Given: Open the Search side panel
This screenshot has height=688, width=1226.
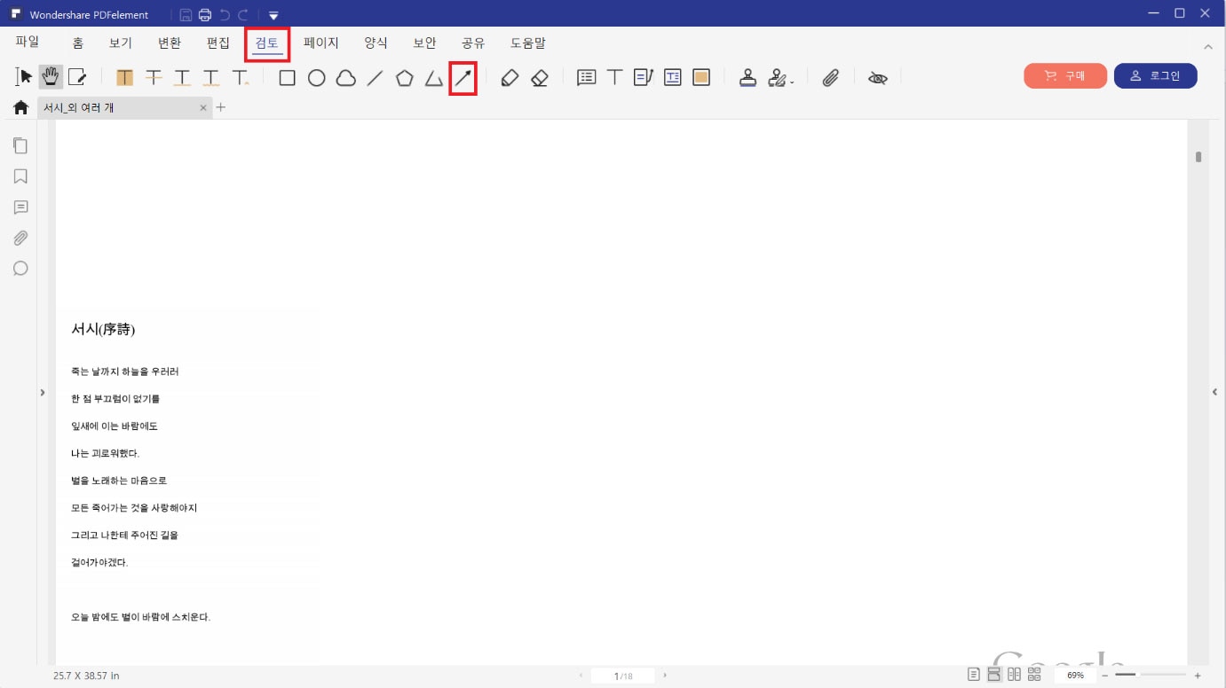Looking at the screenshot, I should tap(20, 268).
